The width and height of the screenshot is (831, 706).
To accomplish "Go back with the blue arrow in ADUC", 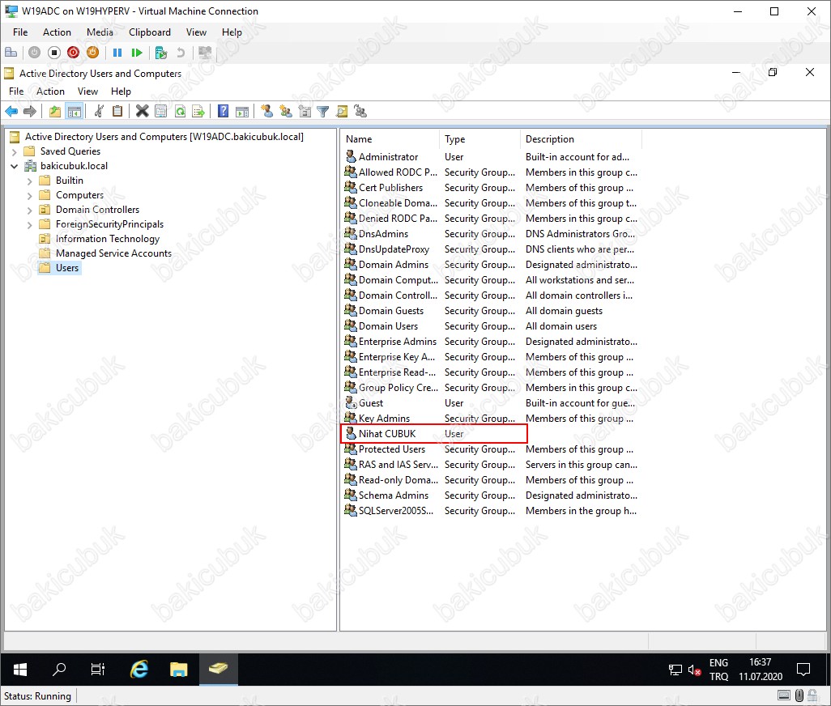I will pyautogui.click(x=11, y=111).
